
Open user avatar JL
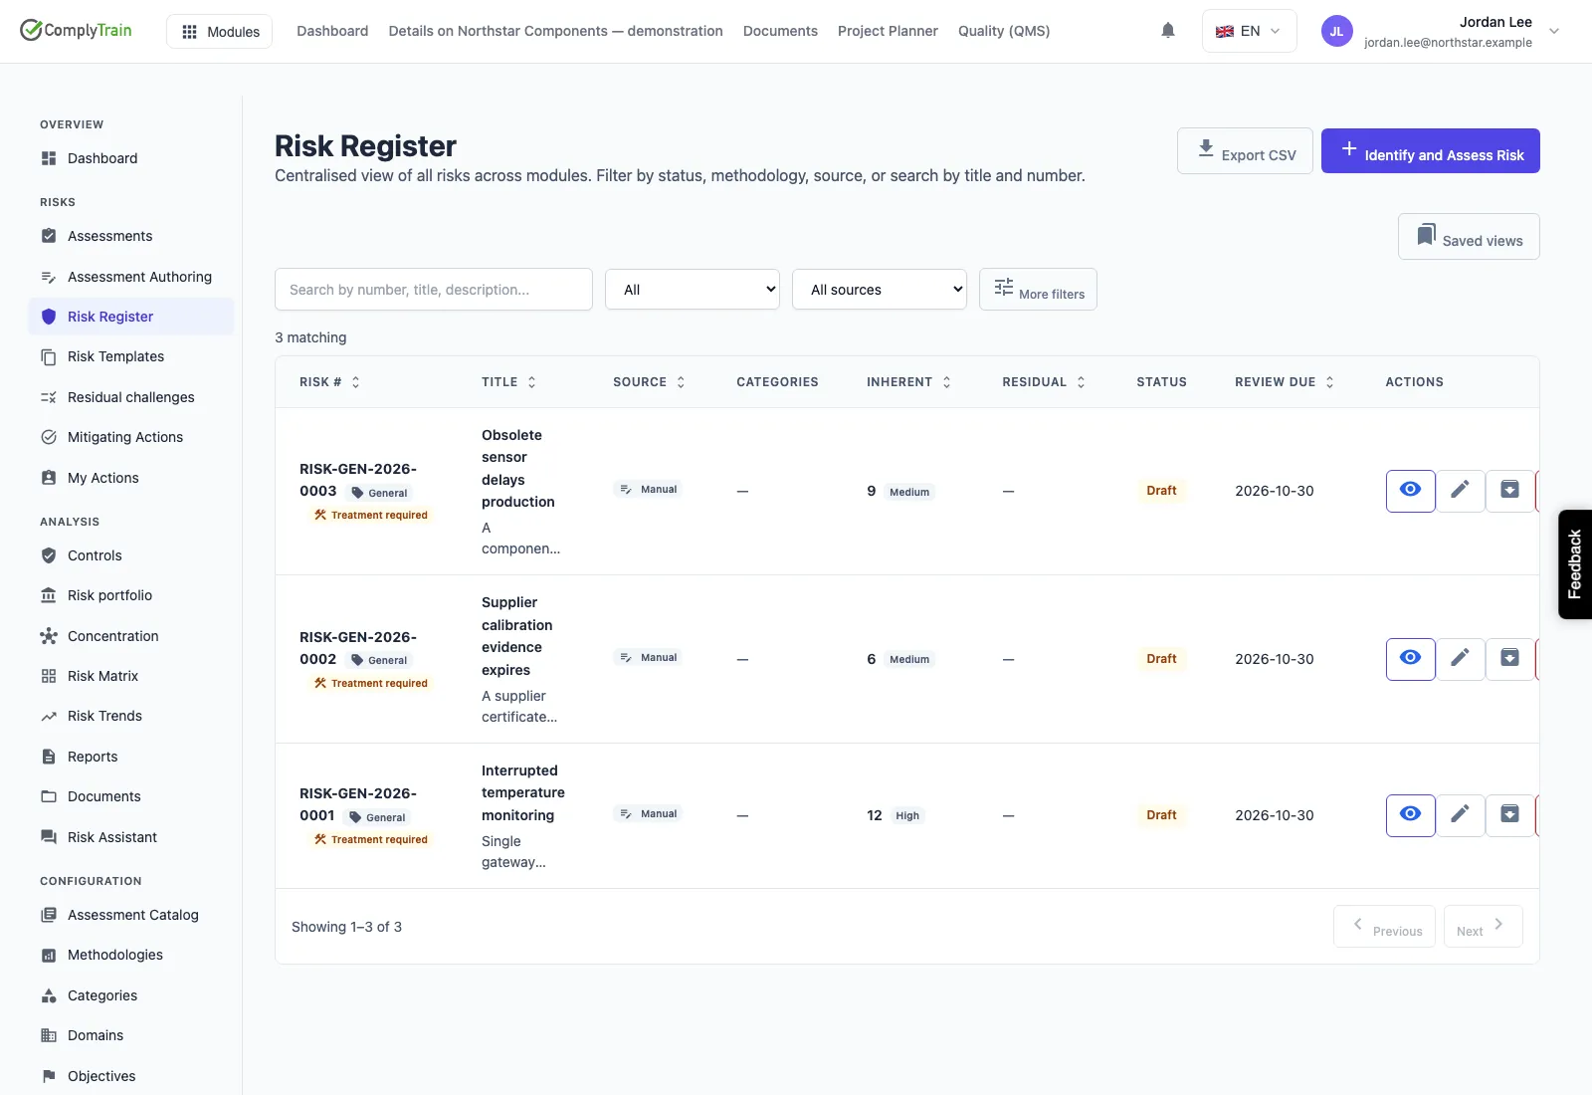pyautogui.click(x=1336, y=31)
